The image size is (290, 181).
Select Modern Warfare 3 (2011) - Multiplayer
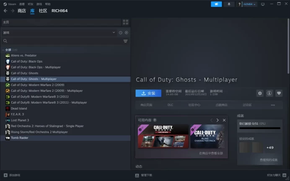coord(49,102)
